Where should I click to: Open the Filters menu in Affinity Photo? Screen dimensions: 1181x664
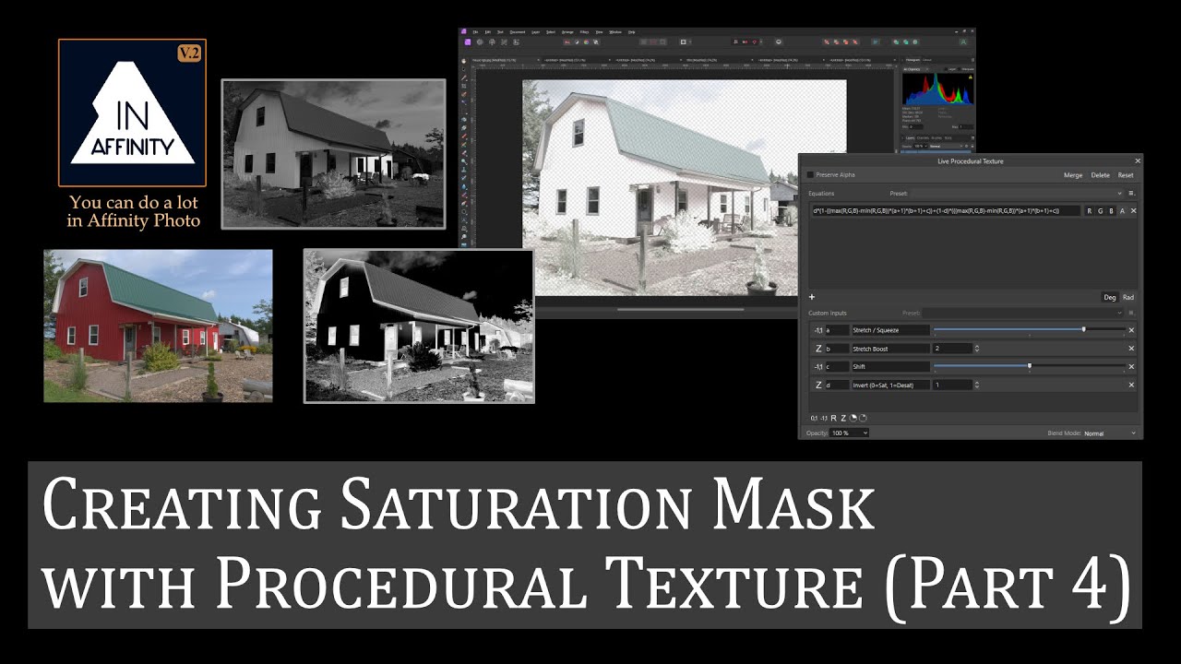tap(584, 32)
